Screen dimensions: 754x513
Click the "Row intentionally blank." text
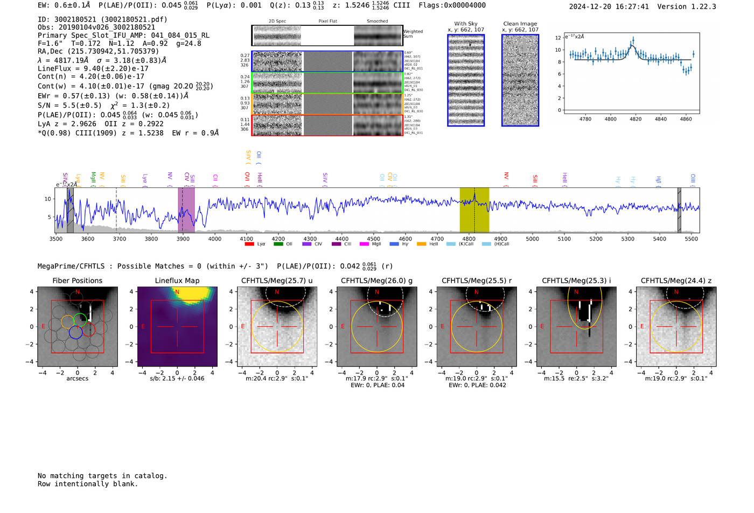pos(88,484)
